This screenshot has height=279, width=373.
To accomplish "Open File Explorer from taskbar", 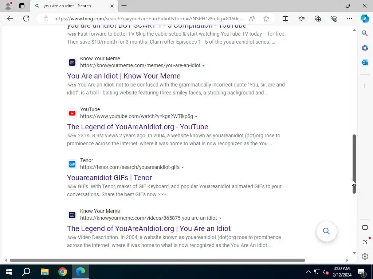I will tap(44, 272).
